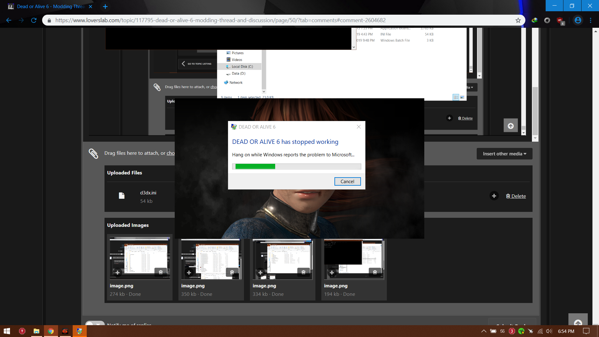Viewport: 599px width, 337px height.
Task: Open the Action Center notifications
Action: click(x=586, y=331)
